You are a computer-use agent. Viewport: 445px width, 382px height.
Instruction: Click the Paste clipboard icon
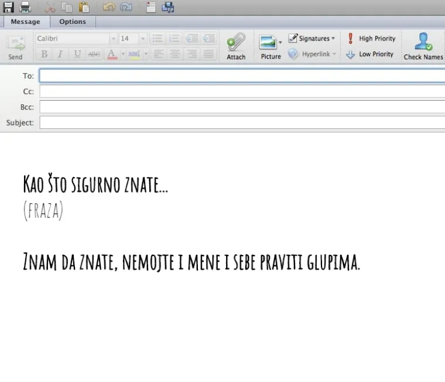85,7
